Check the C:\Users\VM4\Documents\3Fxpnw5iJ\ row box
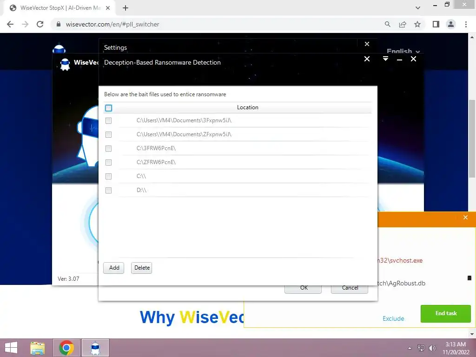Viewport: 476px width, 357px height. (x=108, y=120)
